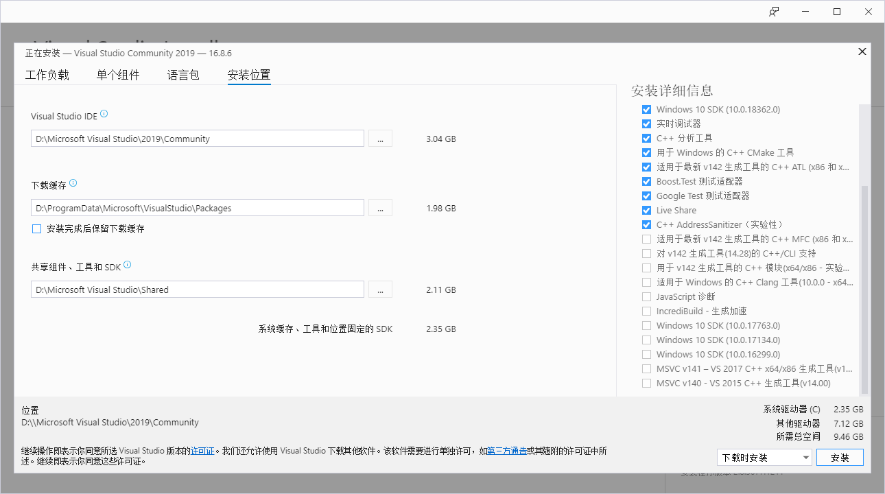Uncheck the C++ ATL for v142 component

pyautogui.click(x=646, y=167)
